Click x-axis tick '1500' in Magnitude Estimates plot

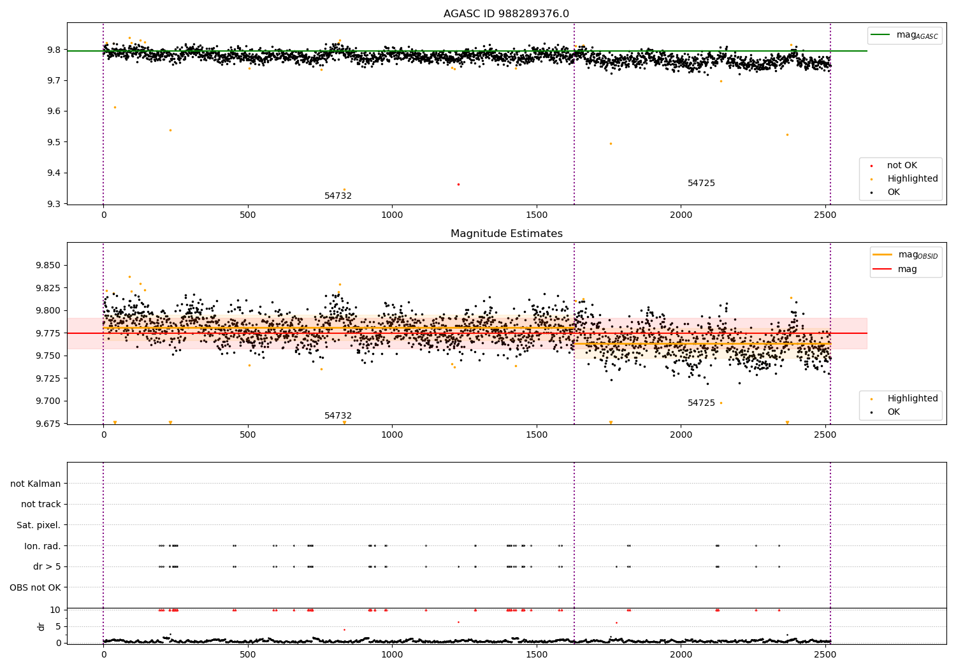tap(537, 435)
